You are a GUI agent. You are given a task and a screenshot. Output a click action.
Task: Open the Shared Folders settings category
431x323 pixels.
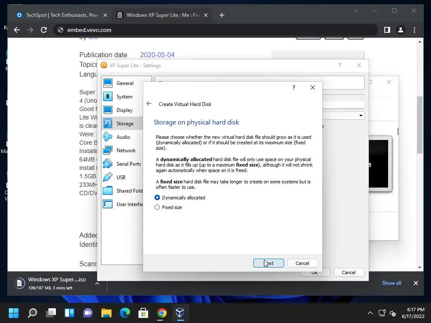122,191
